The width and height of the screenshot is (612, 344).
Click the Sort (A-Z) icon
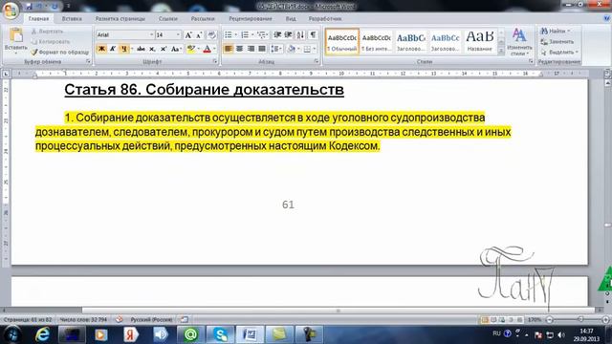pyautogui.click(x=300, y=35)
